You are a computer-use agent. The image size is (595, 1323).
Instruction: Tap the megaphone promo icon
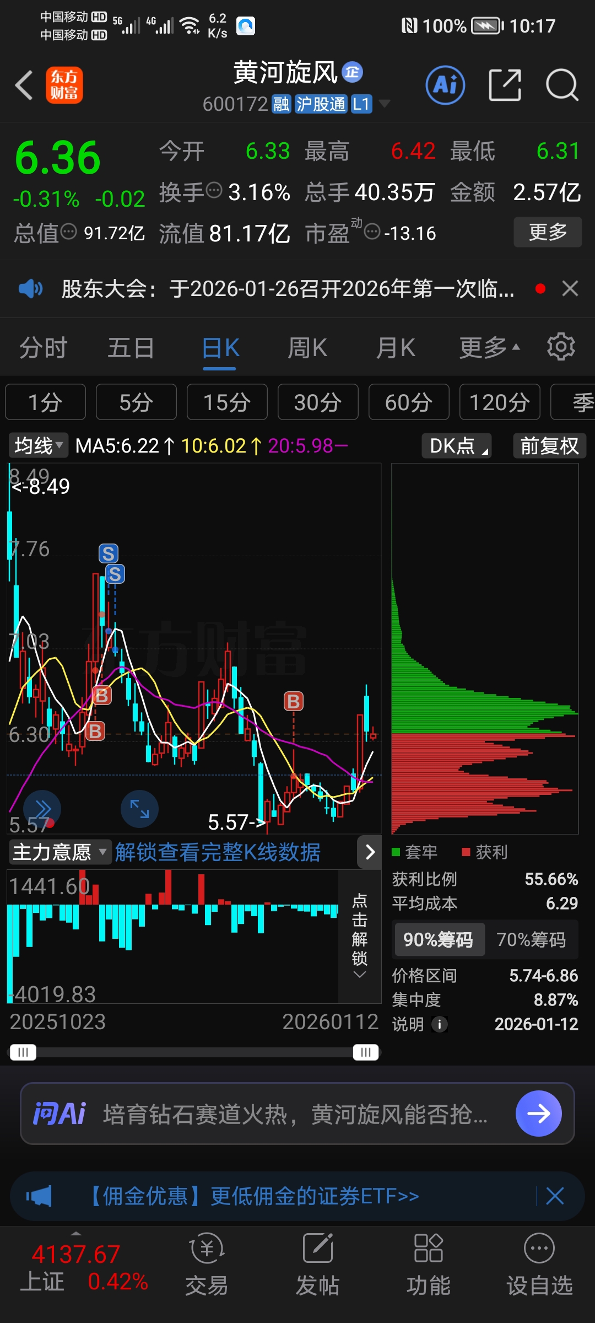point(39,1196)
